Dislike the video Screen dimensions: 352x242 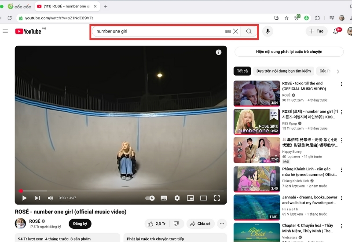tap(176, 224)
